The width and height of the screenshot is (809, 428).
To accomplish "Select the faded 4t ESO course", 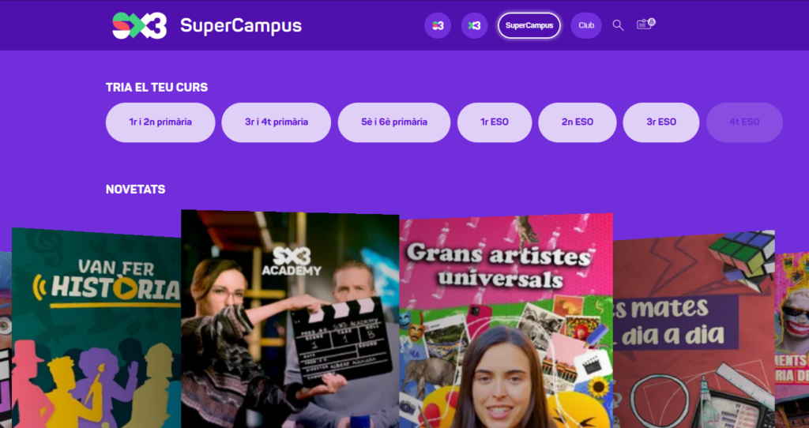I will [x=744, y=122].
